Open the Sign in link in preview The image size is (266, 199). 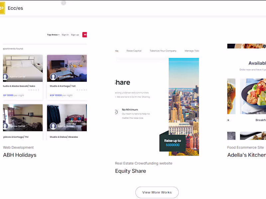pyautogui.click(x=65, y=35)
